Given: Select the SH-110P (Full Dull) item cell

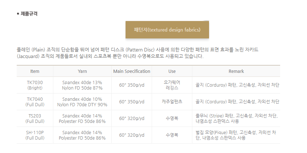Looking at the screenshot, I should (35, 135).
